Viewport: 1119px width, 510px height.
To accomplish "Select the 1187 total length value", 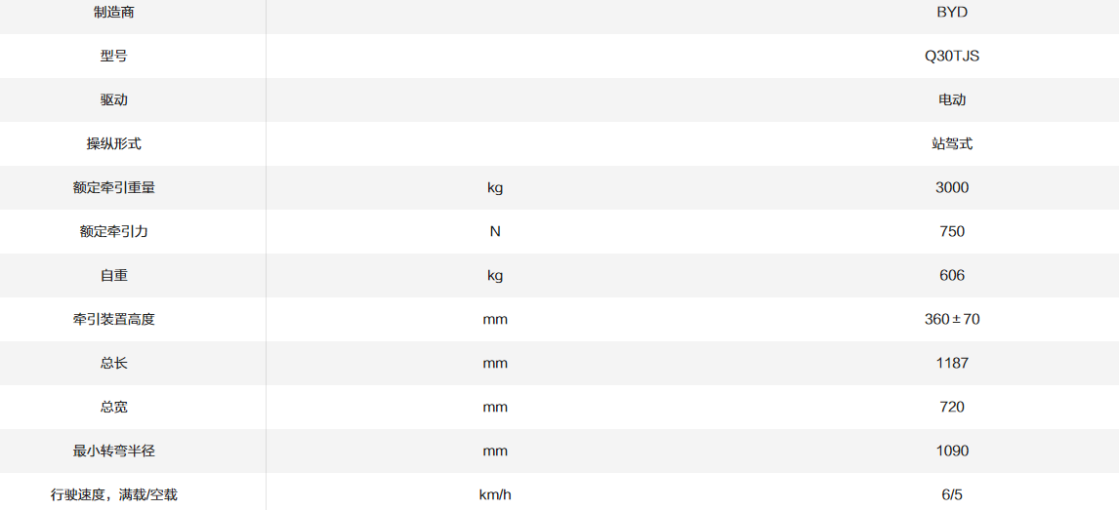I will [952, 363].
